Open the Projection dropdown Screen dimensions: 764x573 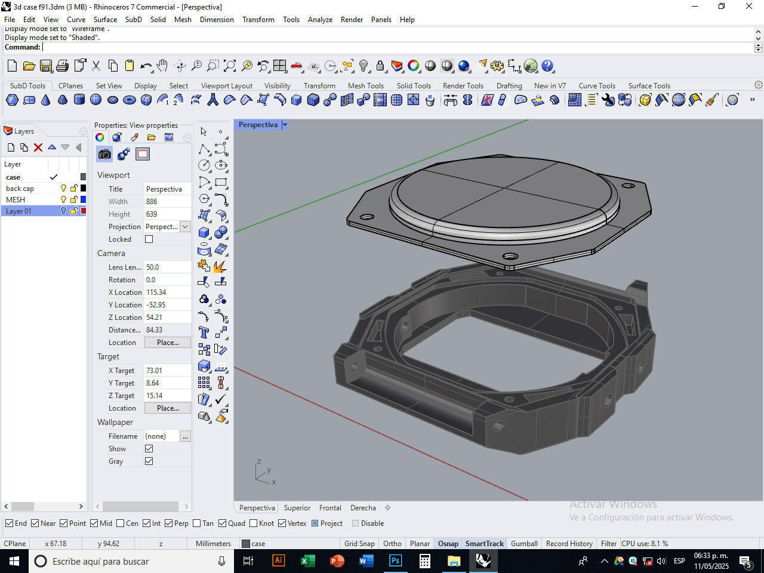(x=185, y=227)
